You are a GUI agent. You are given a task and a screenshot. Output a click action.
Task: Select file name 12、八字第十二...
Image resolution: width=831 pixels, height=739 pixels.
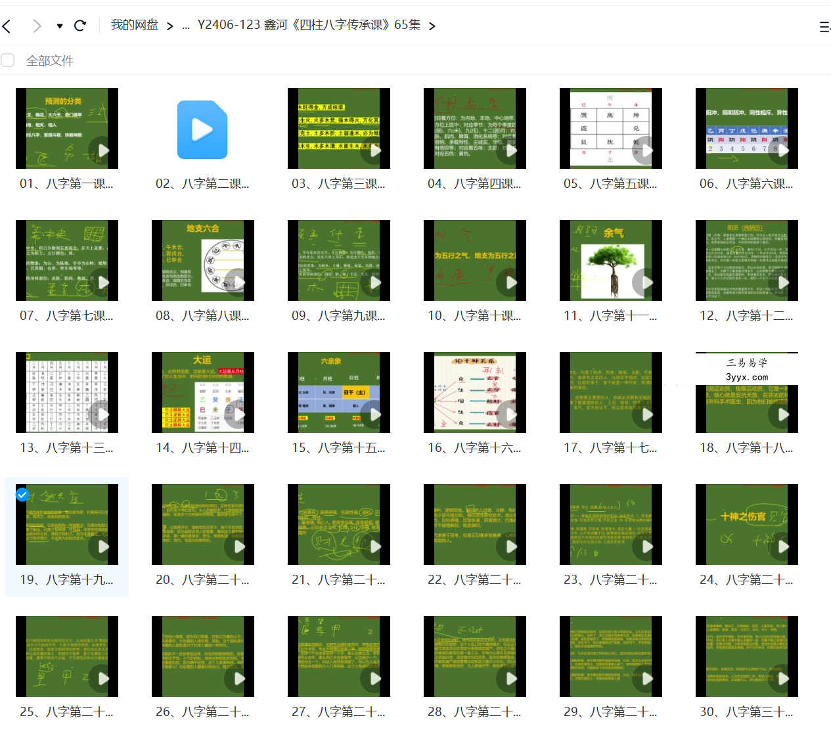tap(746, 316)
